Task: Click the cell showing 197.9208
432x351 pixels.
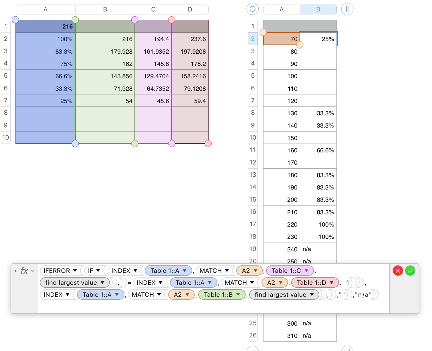Action: [x=190, y=51]
